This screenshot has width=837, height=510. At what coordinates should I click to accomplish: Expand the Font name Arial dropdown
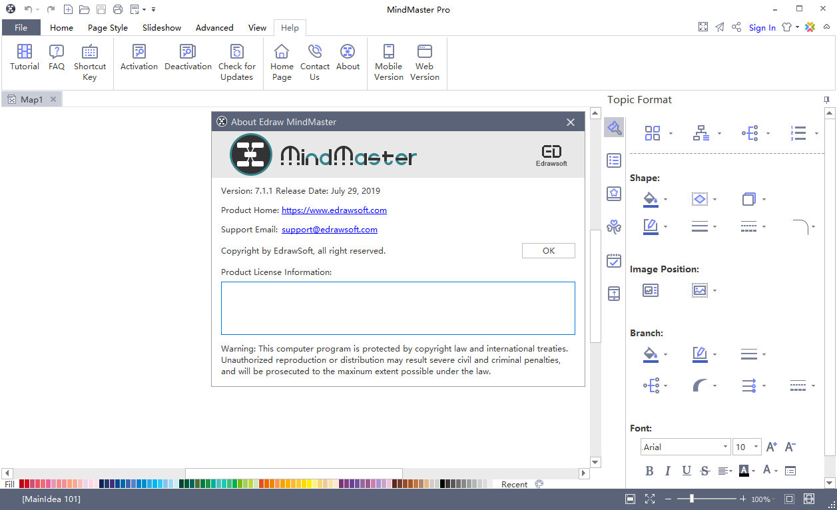[725, 447]
